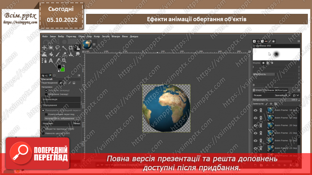Open the Фільтри menu

(116, 36)
